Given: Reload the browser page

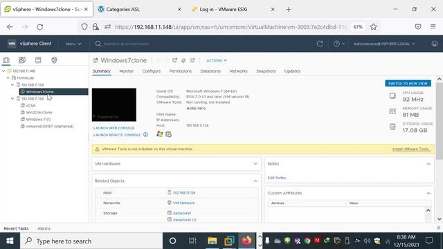Looking at the screenshot, I should [x=40, y=27].
